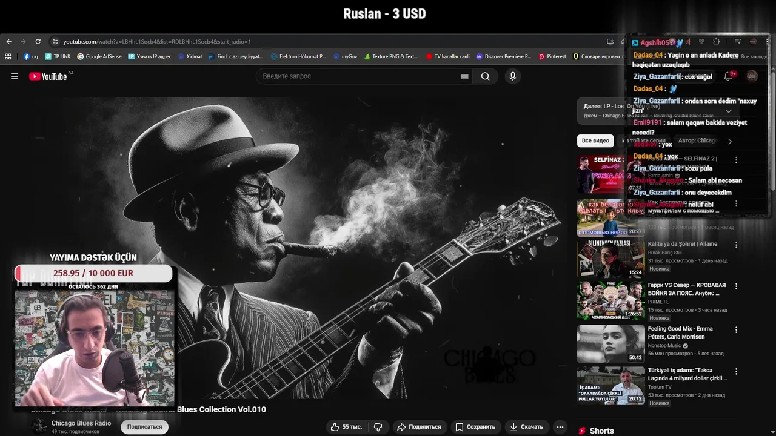Open the 50:42 Feeling Good Mix thumbnail
Viewport: 776px width, 436px height.
click(610, 344)
